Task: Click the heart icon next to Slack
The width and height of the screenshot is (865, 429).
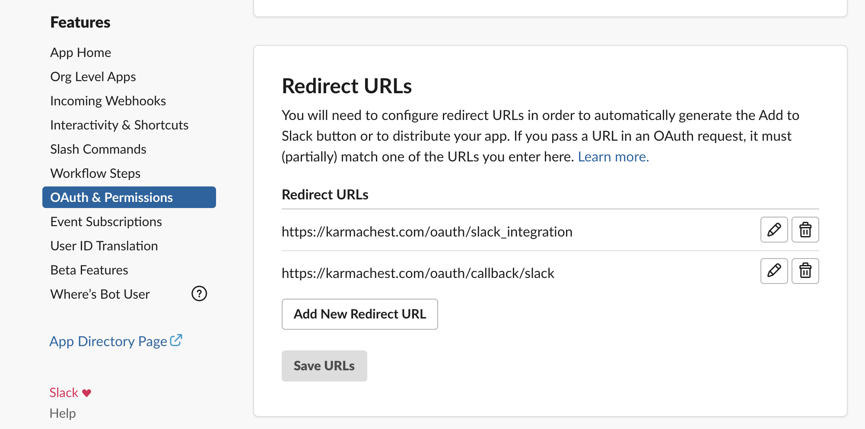Action: [87, 393]
